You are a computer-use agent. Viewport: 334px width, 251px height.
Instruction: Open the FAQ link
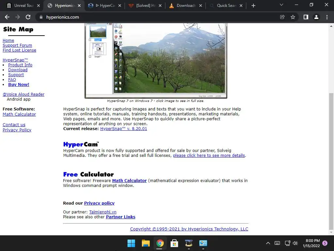(x=12, y=80)
